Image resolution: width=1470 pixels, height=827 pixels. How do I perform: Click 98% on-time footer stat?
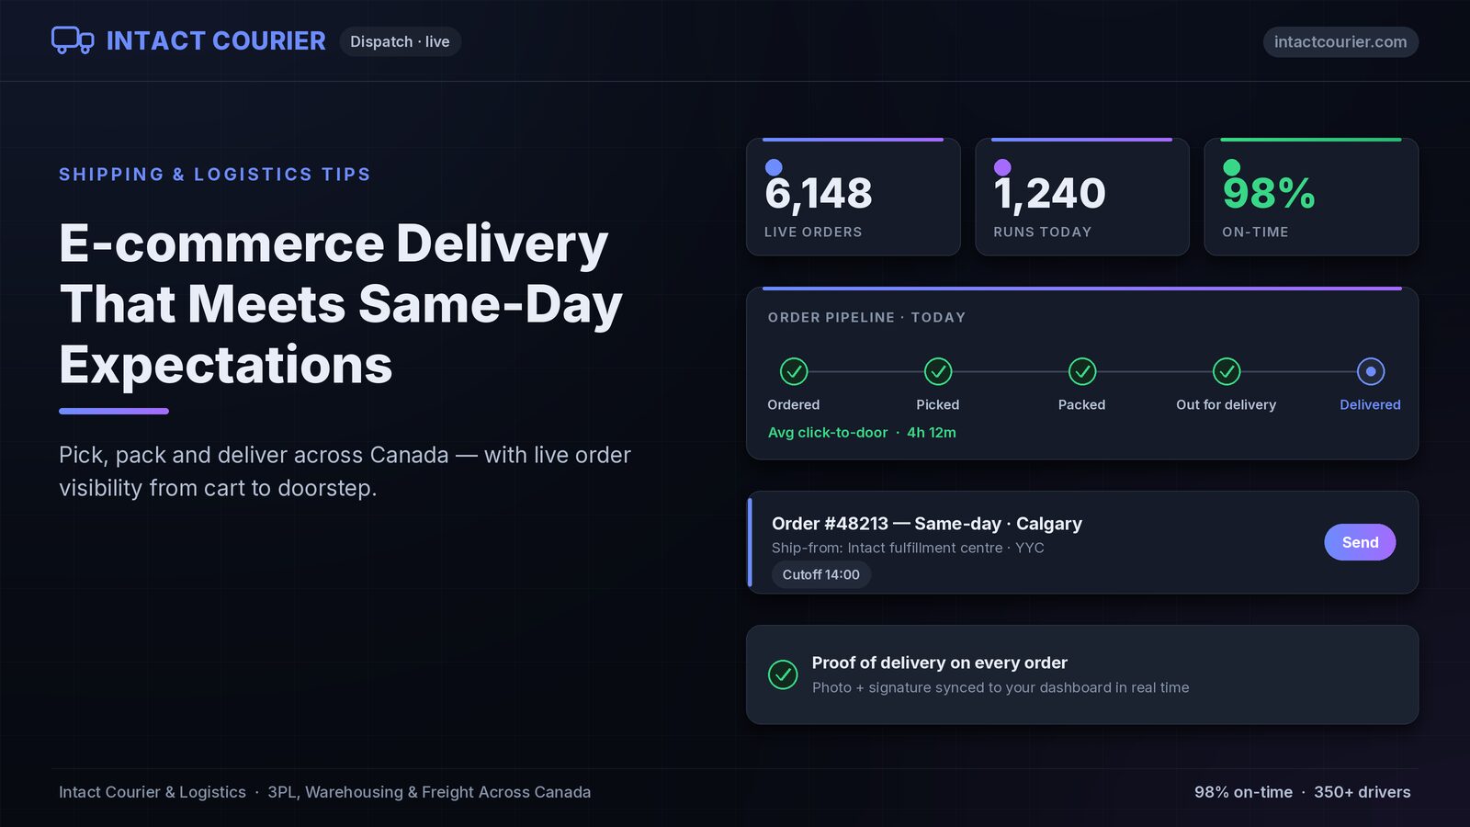1243,792
